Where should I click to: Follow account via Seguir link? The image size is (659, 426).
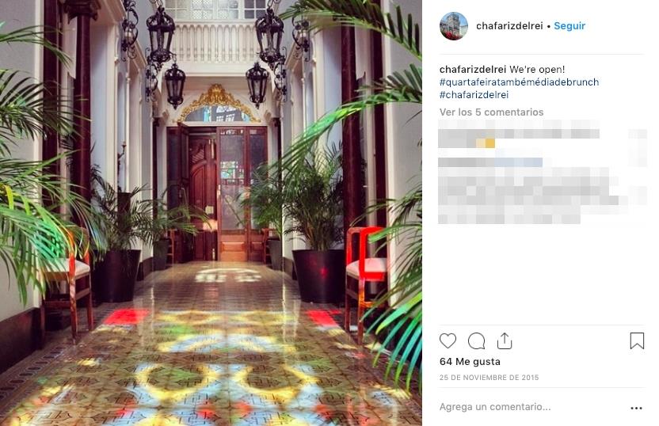click(x=569, y=26)
